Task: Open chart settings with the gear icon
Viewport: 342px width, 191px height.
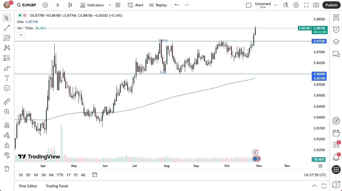Action: tap(296, 5)
